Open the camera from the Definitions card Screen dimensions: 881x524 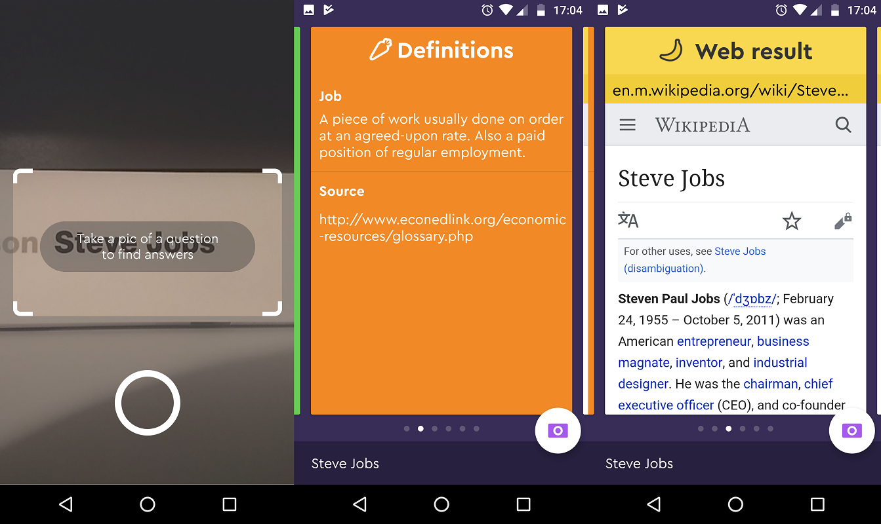pyautogui.click(x=558, y=430)
